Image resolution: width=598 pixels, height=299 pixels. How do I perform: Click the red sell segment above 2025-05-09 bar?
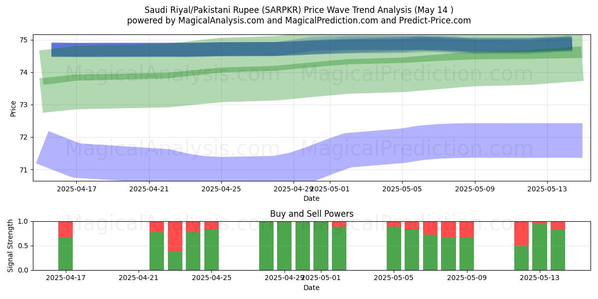point(467,229)
